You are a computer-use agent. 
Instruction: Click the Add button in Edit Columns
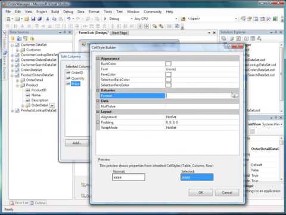pos(77,143)
